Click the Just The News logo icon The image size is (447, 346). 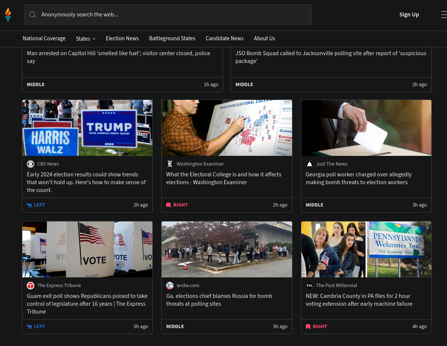[310, 164]
